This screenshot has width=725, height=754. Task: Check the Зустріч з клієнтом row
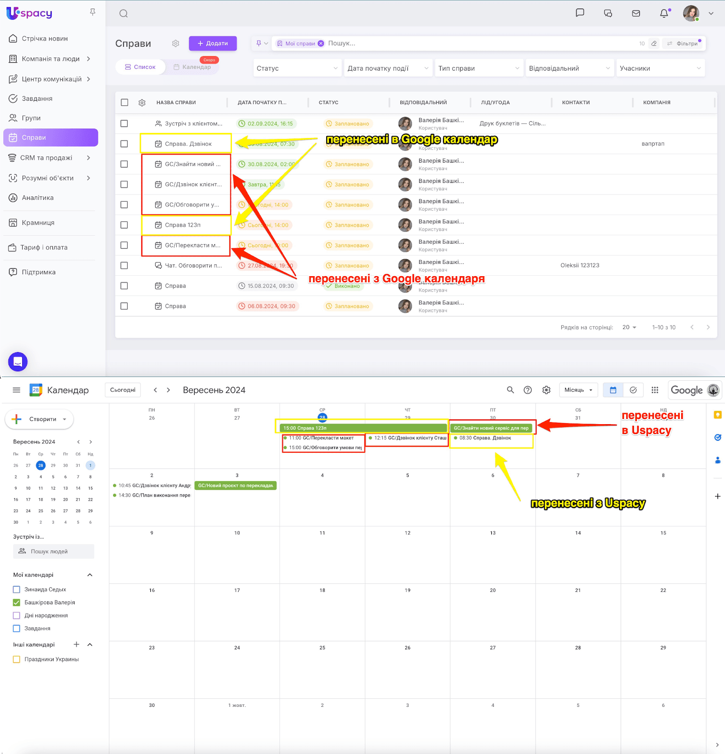tap(124, 123)
